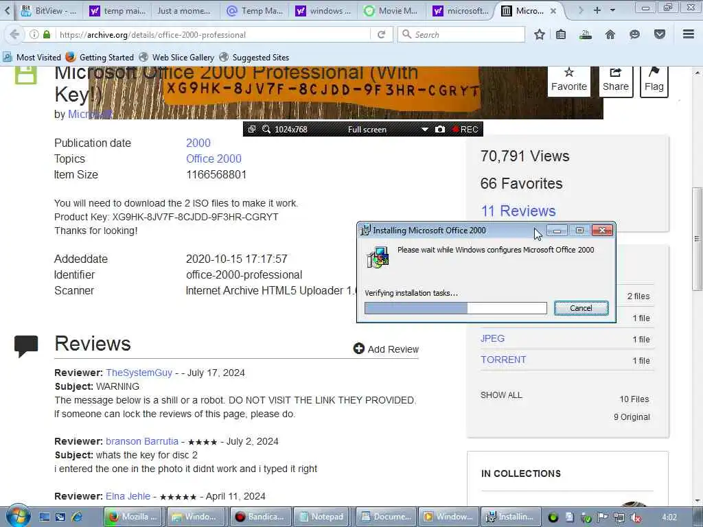This screenshot has width=703, height=527.
Task: Click the browser Search box
Action: point(461,34)
